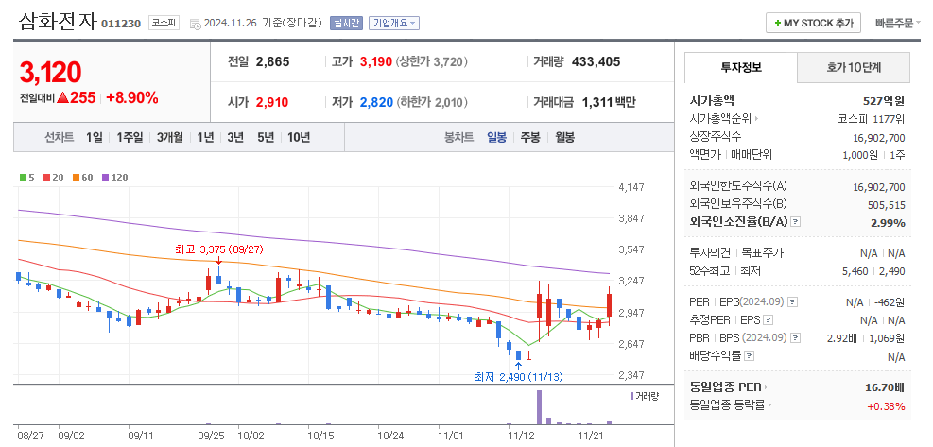Click help icon next to PBR BPS(2024.09)
This screenshot has height=447, width=933.
point(796,338)
